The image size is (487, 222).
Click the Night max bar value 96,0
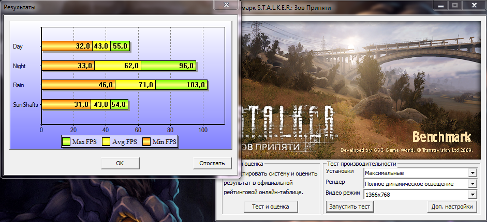coord(186,66)
